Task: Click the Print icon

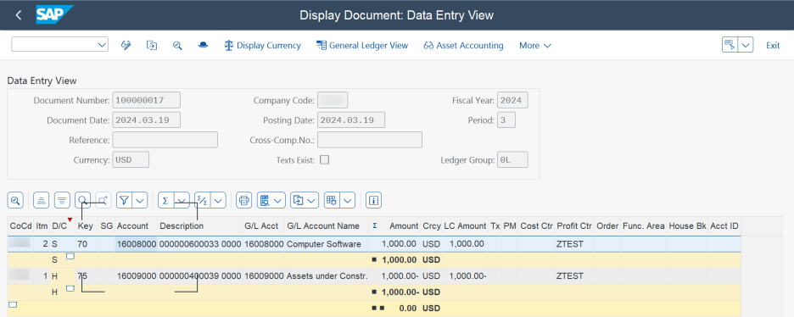Action: tap(244, 200)
